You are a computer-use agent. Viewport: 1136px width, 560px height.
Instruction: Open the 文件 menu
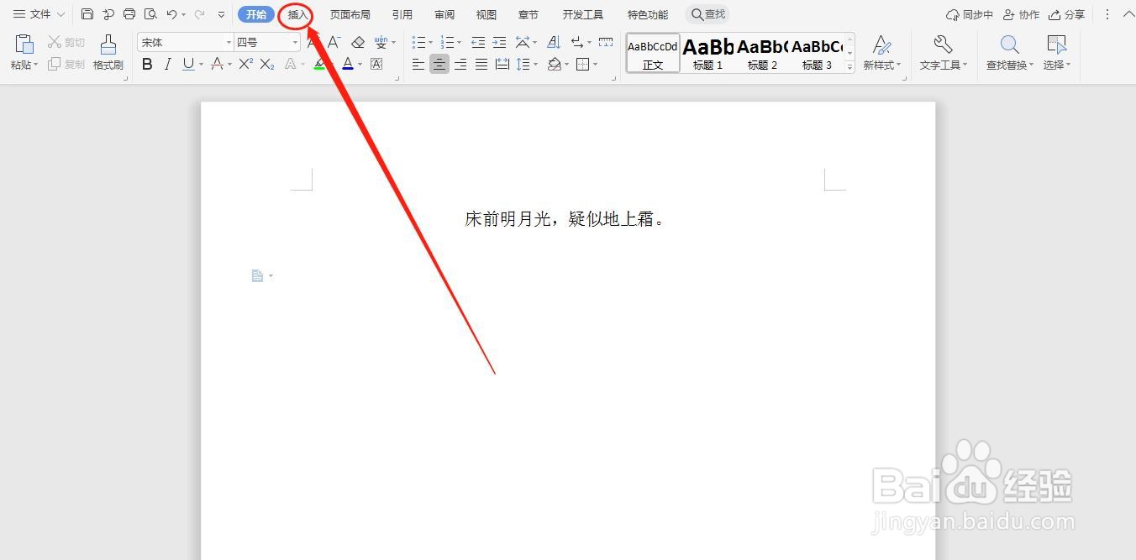[39, 14]
